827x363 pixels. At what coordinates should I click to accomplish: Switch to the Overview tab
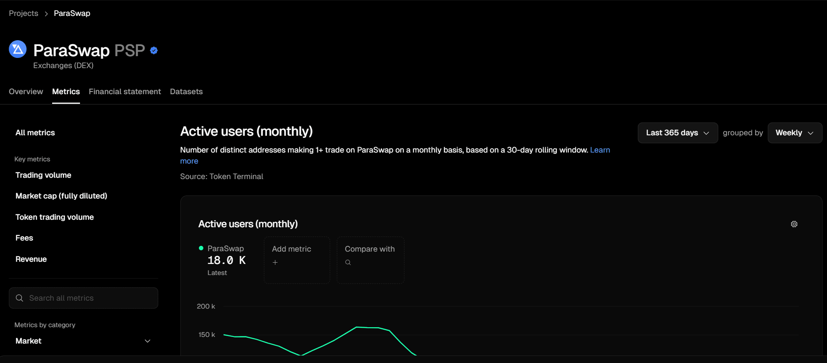[x=26, y=92]
